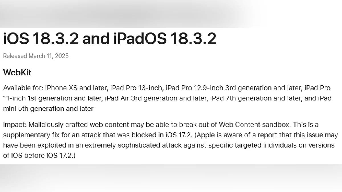Click "iPad Pro 13-inch" in the device list
This screenshot has height=192, width=342.
click(135, 88)
